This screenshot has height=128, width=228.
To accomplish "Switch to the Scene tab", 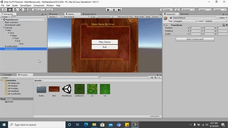I will tap(53, 14).
